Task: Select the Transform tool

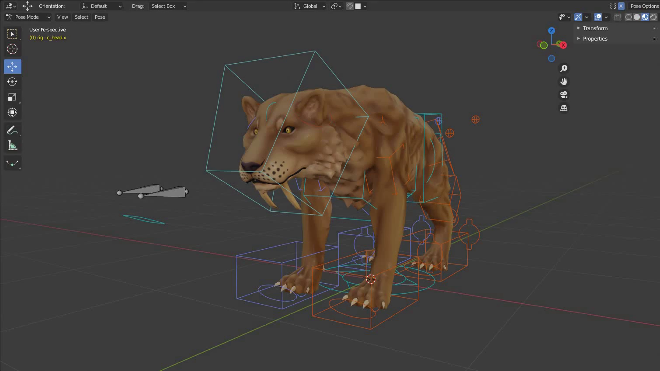Action: pyautogui.click(x=12, y=112)
